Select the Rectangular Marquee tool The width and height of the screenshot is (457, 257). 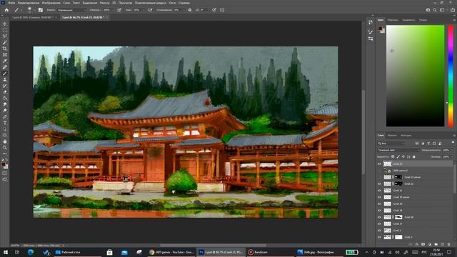tap(5, 30)
